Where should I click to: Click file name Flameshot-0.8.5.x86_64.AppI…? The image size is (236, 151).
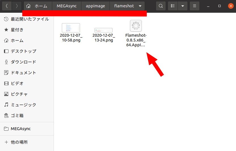pyautogui.click(x=136, y=40)
